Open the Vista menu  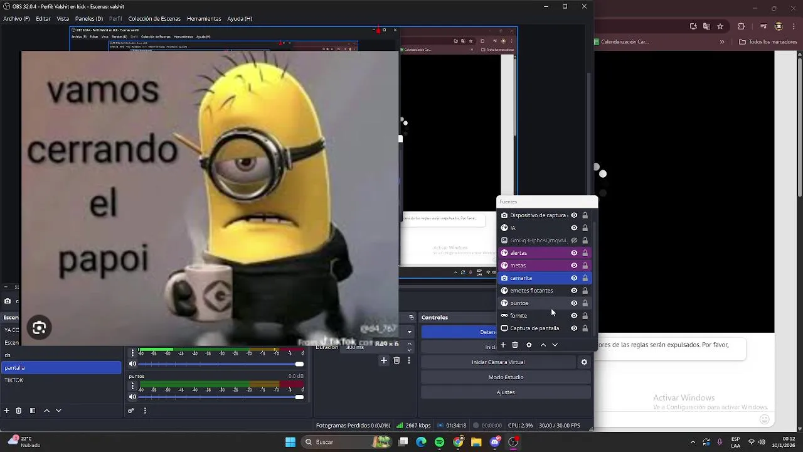tap(63, 19)
